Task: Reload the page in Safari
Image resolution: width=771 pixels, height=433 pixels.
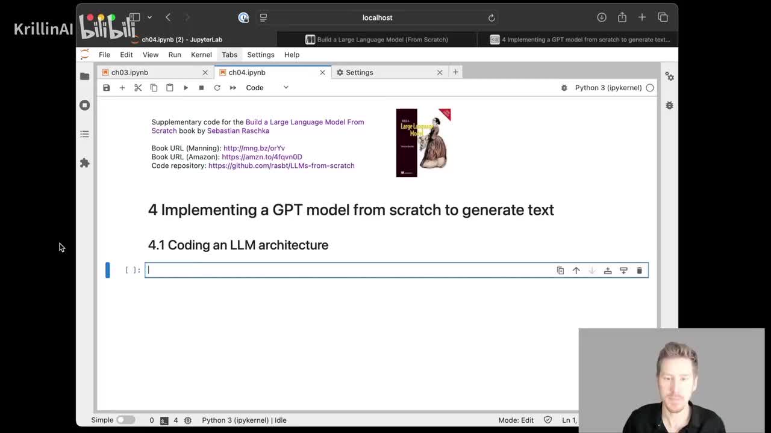Action: click(492, 17)
